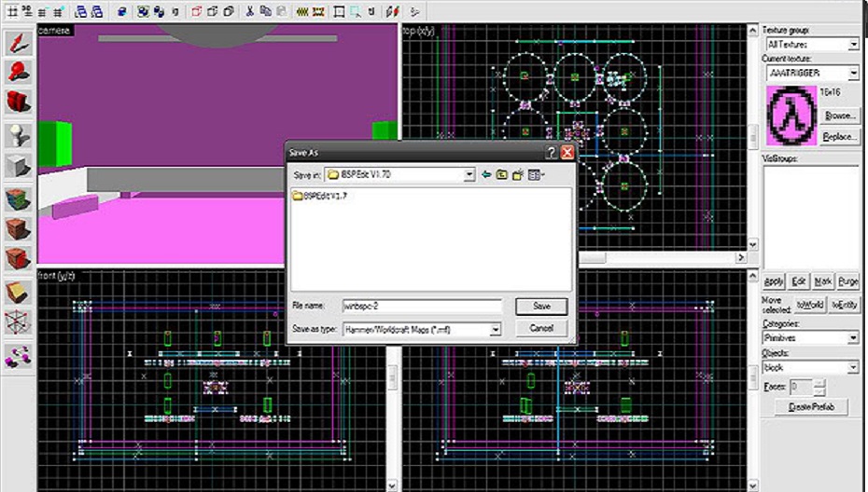Click the Browse... texture button

[x=840, y=116]
